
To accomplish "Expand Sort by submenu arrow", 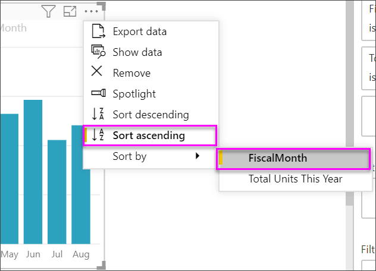I will pos(198,156).
